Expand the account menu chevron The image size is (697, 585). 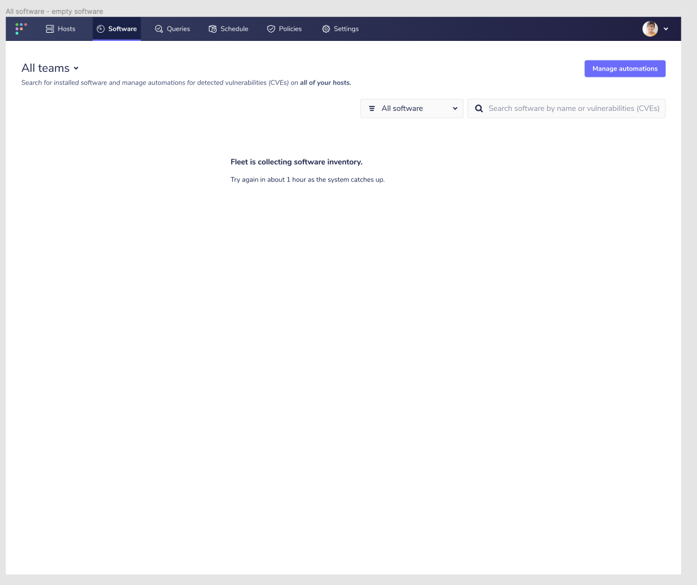(666, 28)
